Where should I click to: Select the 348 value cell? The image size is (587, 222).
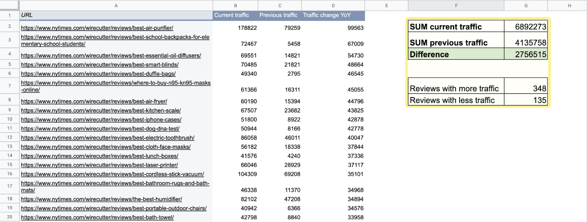click(x=526, y=86)
